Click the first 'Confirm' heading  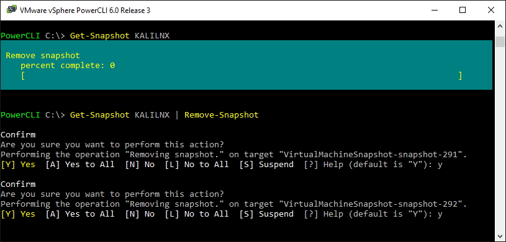click(x=18, y=134)
